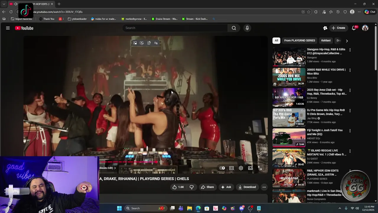Open the YouTube account avatar menu
Screen dimensions: 378x213
pyautogui.click(x=365, y=28)
